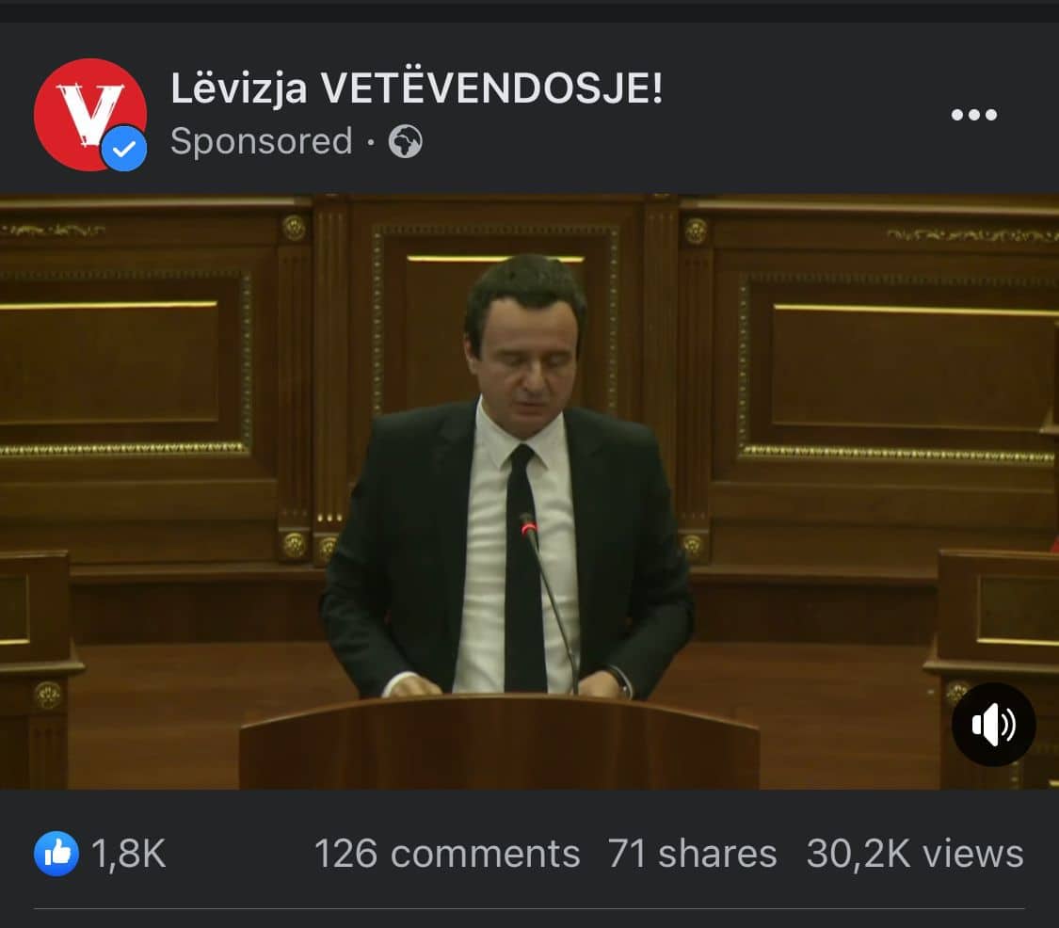This screenshot has width=1059, height=928.
Task: View the 71 shares list
Action: (692, 854)
